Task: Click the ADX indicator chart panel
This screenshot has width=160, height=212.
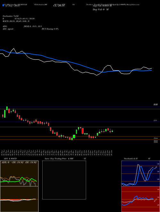Action: pyautogui.click(x=19, y=173)
